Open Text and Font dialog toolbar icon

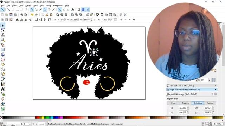pyautogui.click(x=102, y=15)
